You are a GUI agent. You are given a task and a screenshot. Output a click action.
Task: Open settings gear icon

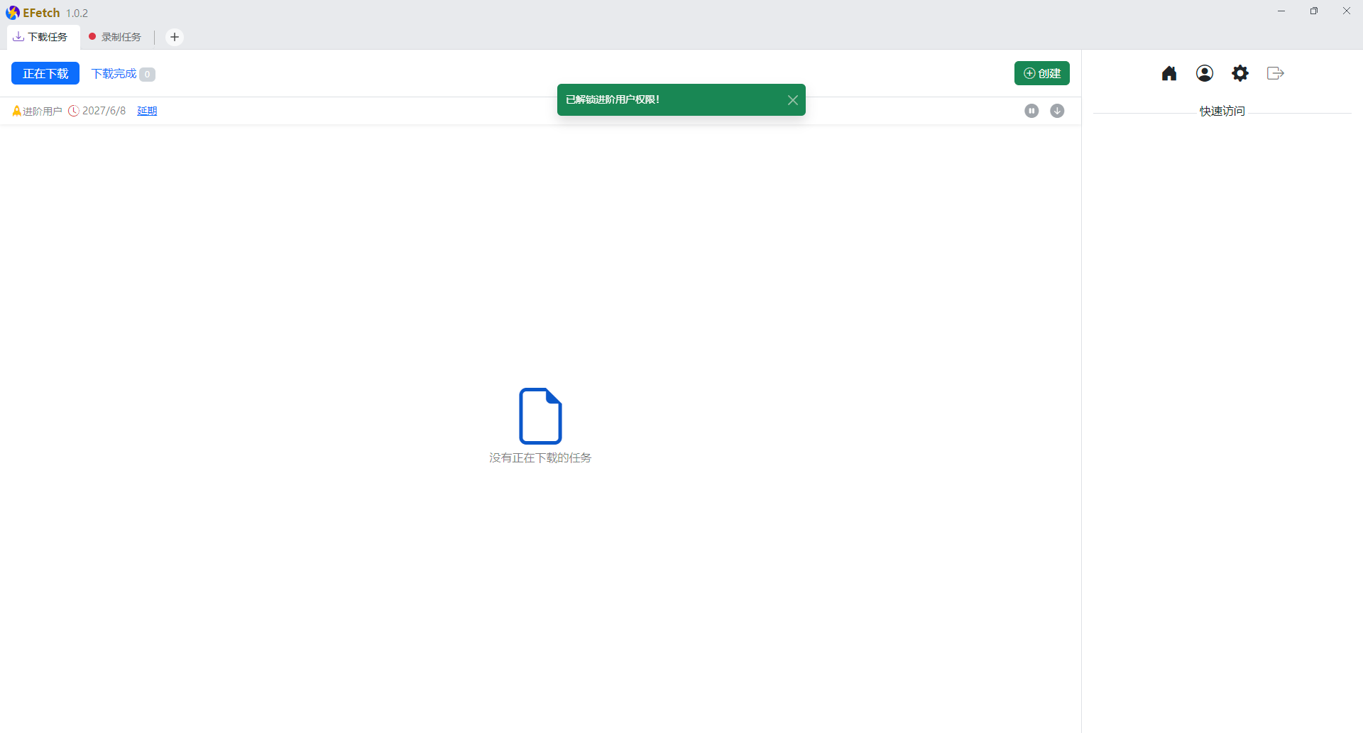(1240, 73)
